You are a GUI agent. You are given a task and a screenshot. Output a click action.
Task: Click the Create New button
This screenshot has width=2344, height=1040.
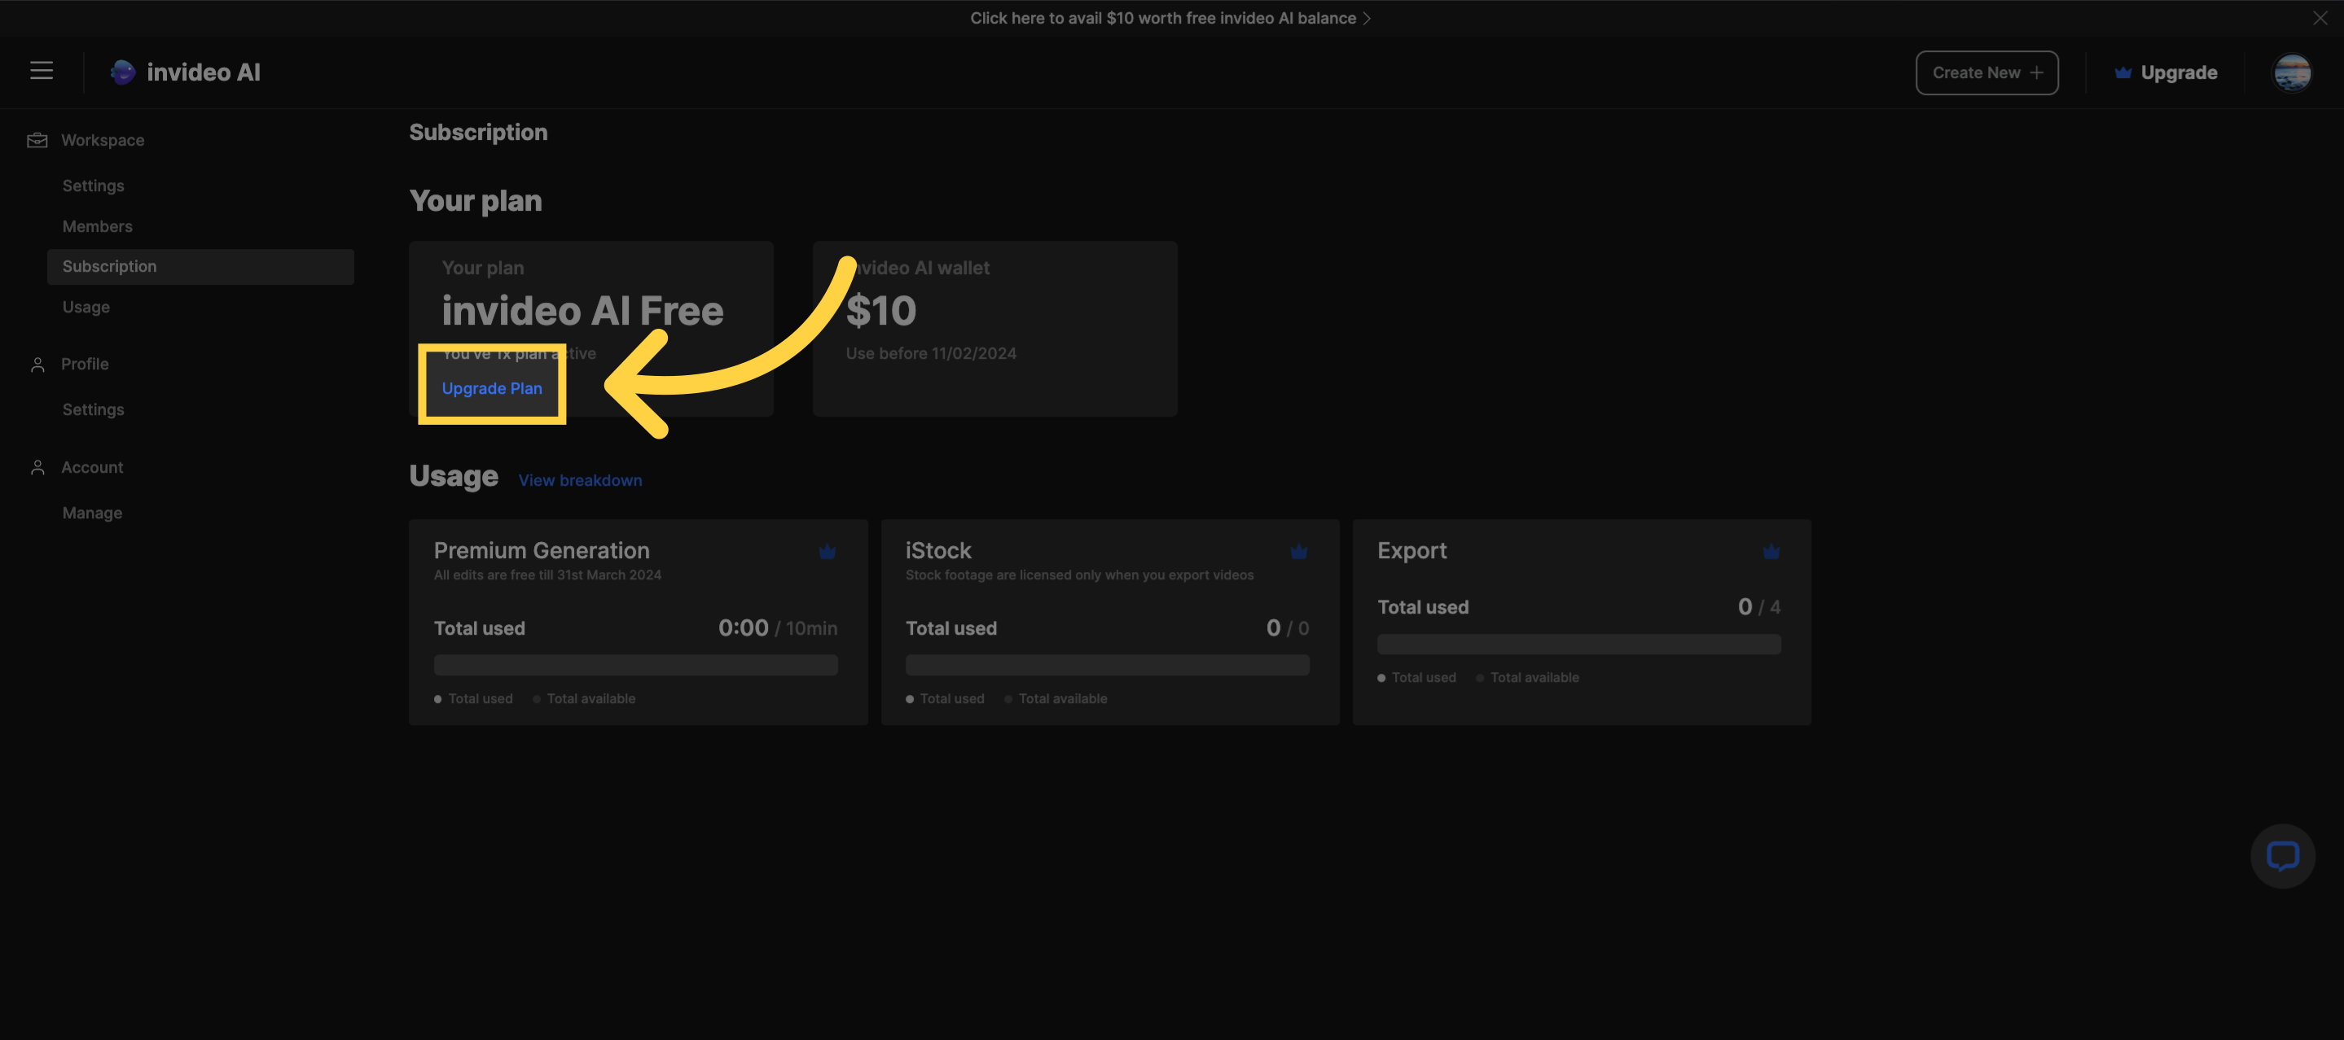click(1986, 72)
